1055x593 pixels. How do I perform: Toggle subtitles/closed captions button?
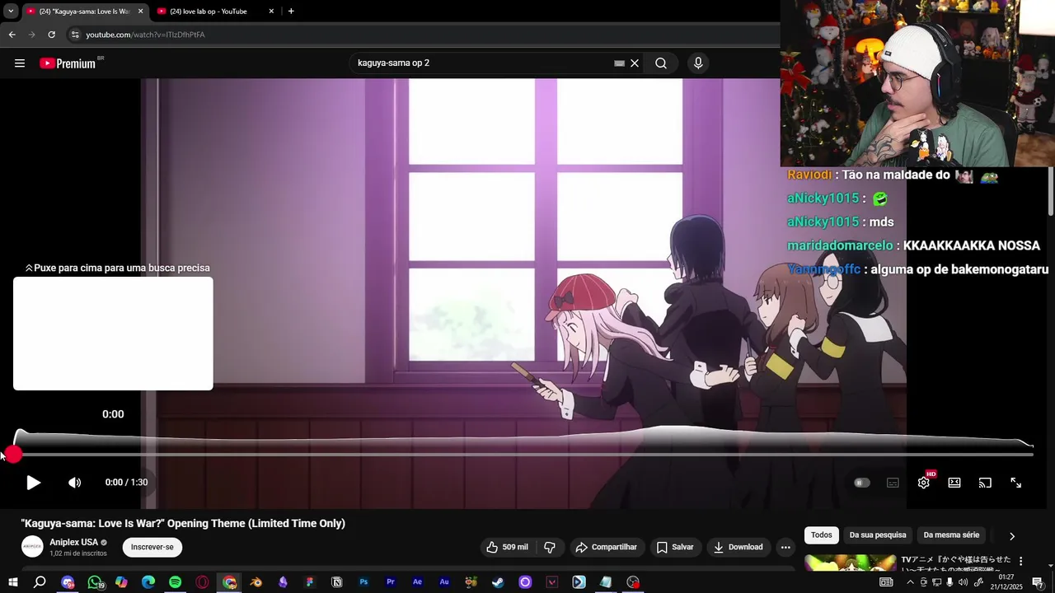point(893,483)
